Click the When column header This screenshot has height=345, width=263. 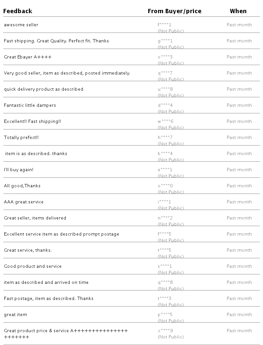[x=238, y=11]
